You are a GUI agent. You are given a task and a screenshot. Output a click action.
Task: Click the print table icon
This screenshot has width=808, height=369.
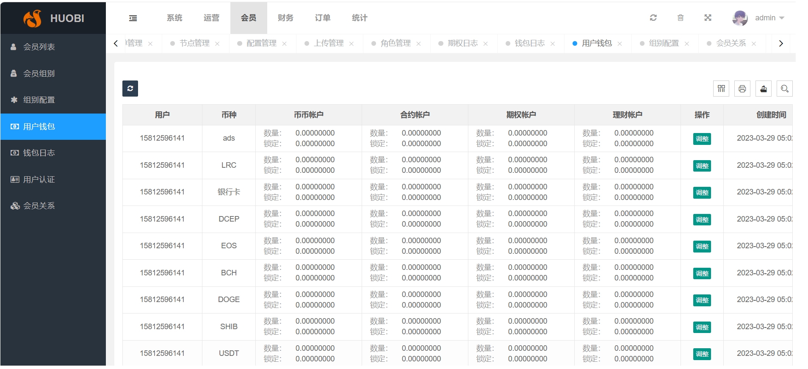[742, 89]
